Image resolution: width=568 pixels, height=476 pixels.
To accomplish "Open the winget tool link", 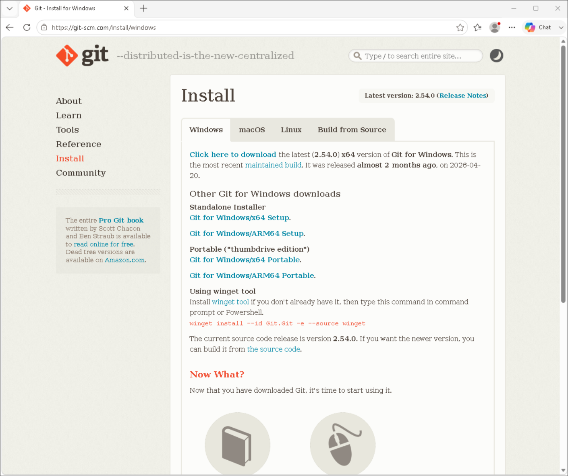I will pos(230,302).
